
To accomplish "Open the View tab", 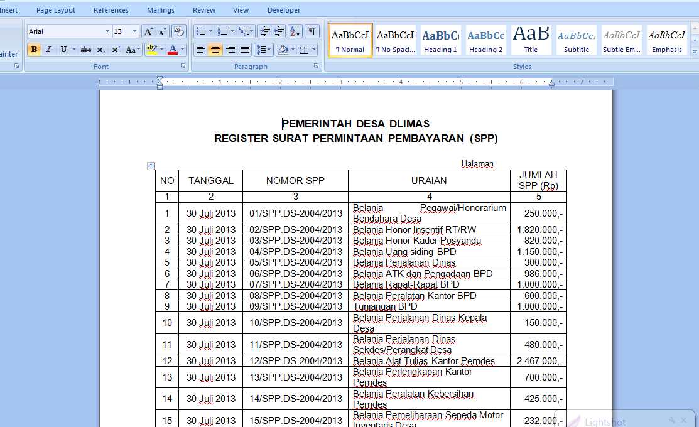I will [241, 10].
